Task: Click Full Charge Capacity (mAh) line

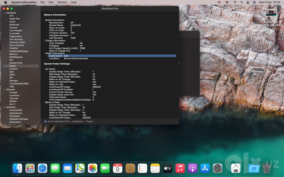Action: (67, 48)
